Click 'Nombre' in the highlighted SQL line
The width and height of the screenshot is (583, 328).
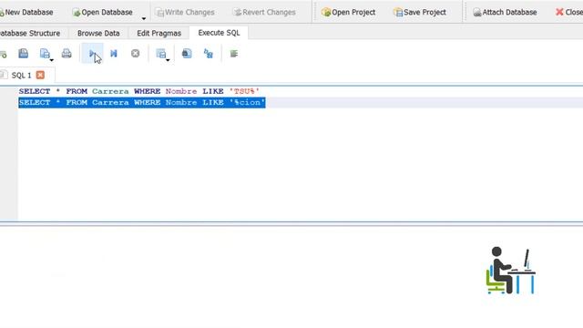[x=181, y=102]
